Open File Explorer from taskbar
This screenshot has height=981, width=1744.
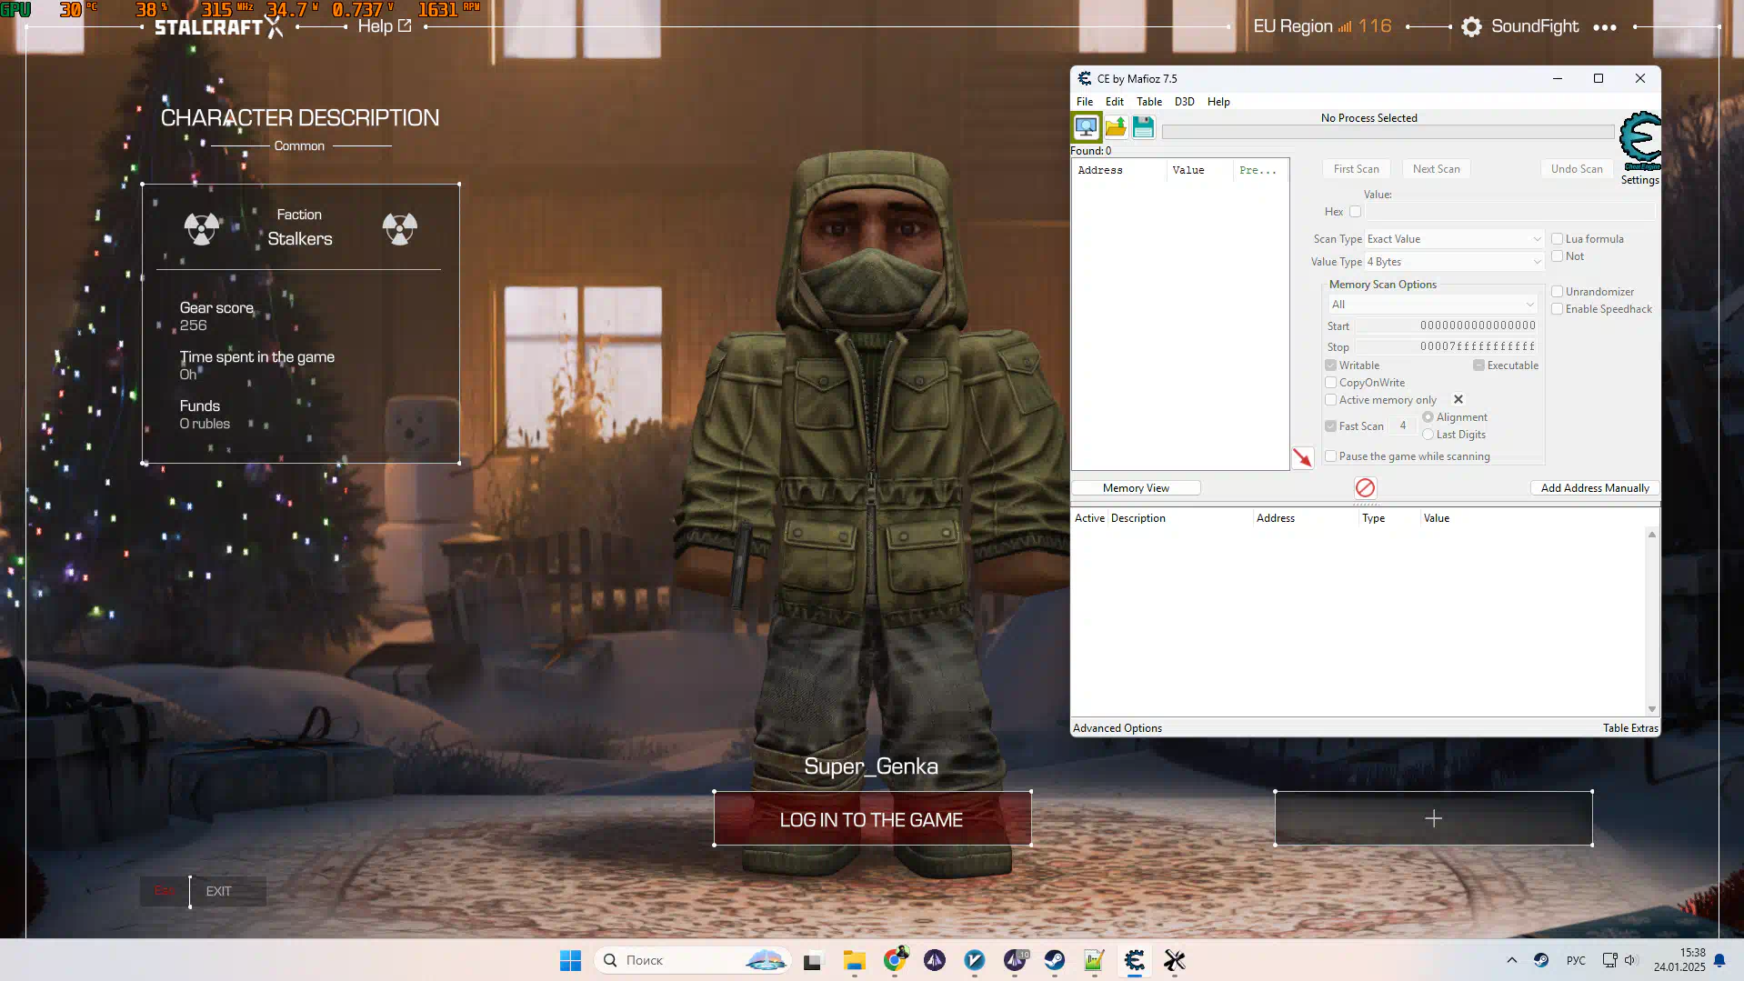point(854,960)
